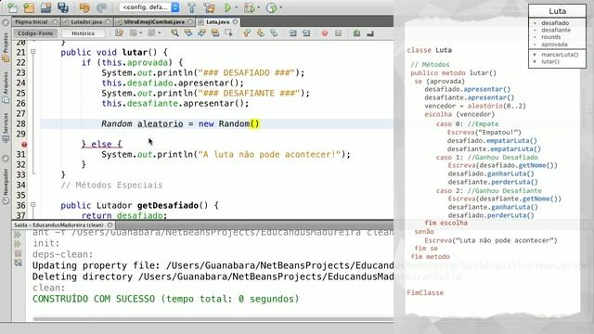Click the 'CONSTRUÍDO COM SUCESSO' output line
This screenshot has width=594, height=334.
(165, 299)
